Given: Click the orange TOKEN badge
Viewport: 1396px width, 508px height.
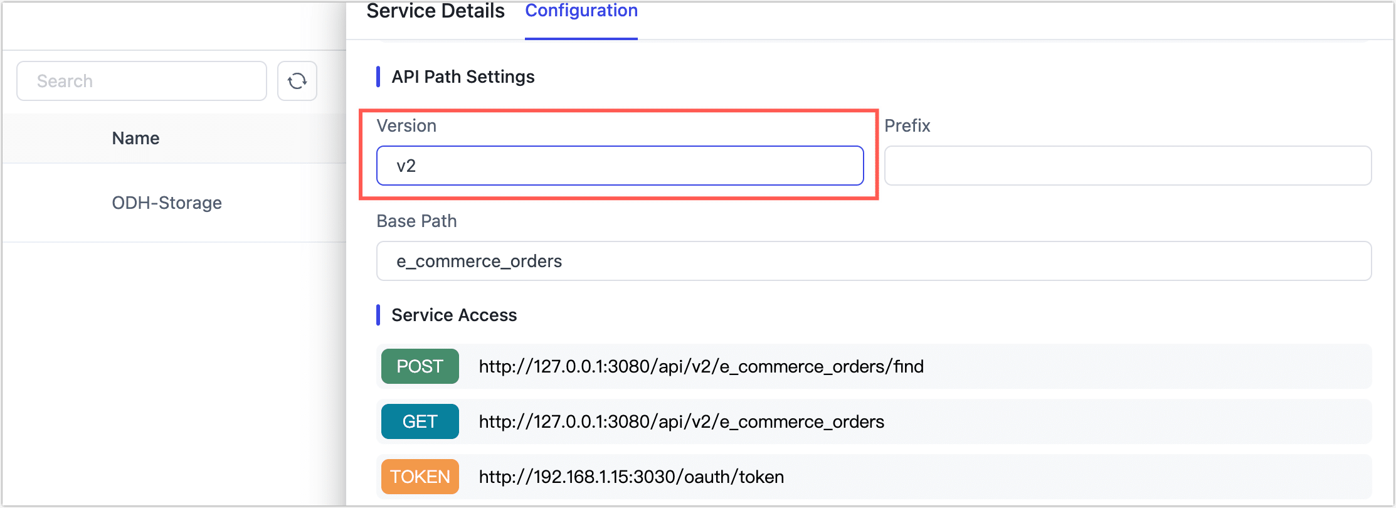Looking at the screenshot, I should 420,477.
